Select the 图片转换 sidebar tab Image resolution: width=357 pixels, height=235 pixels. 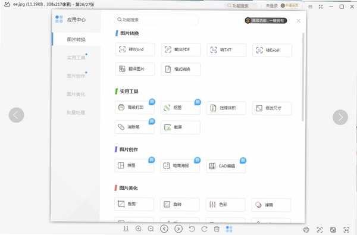coord(76,39)
